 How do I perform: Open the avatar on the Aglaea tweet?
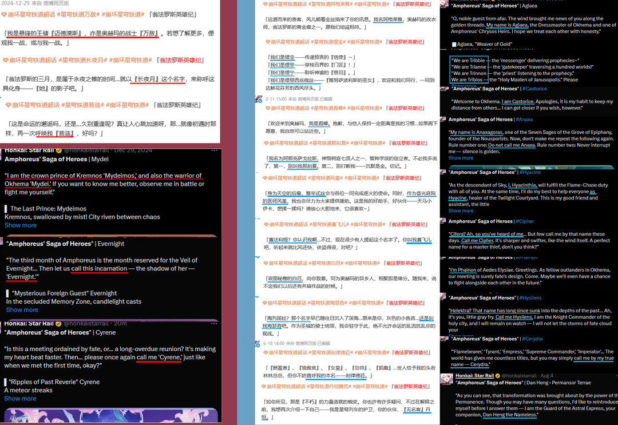[444, 4]
